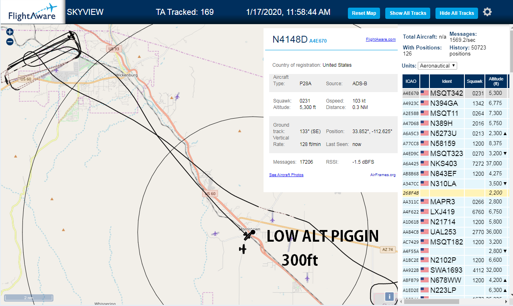Reset the map view
The width and height of the screenshot is (513, 306).
(x=364, y=13)
